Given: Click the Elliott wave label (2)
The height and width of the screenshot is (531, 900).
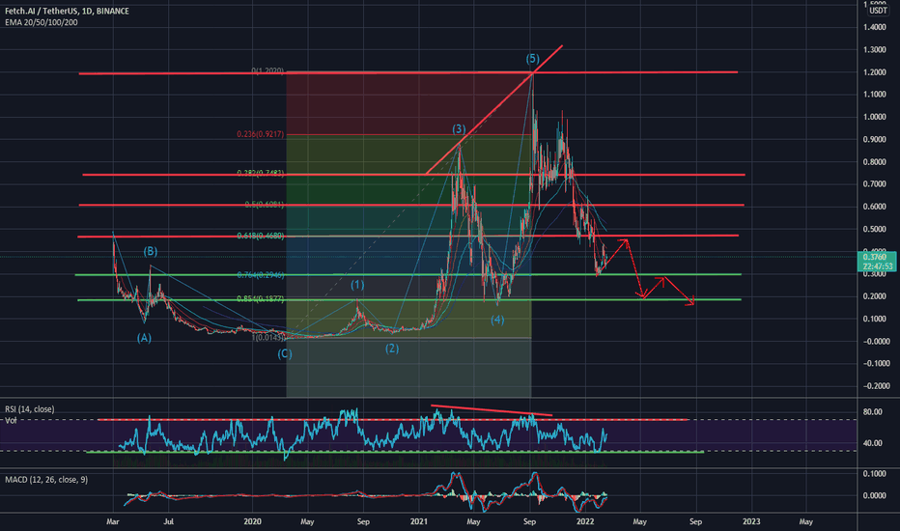Looking at the screenshot, I should tap(391, 349).
